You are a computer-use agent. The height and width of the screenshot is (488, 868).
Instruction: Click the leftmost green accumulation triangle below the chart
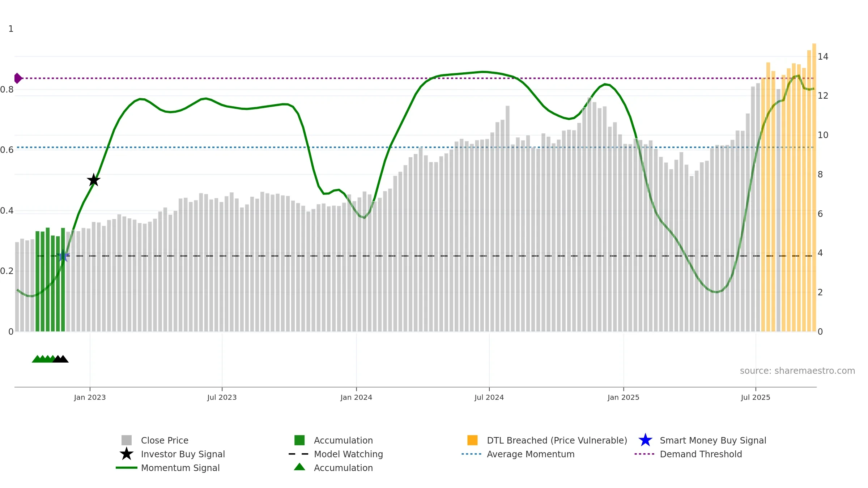point(37,359)
